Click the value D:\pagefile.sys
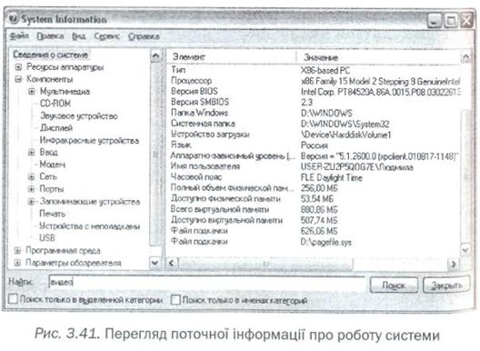 point(326,242)
